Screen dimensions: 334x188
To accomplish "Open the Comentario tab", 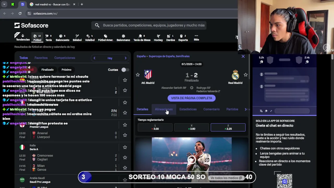I will click(x=211, y=109).
